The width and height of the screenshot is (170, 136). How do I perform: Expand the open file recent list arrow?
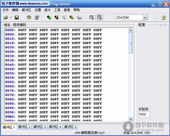point(11,18)
